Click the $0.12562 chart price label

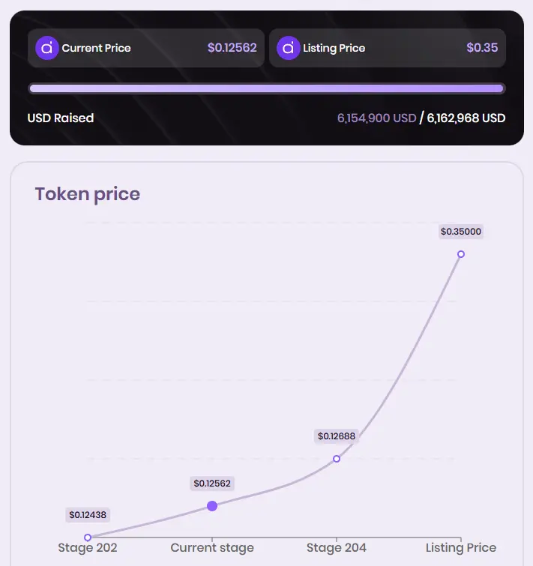212,484
